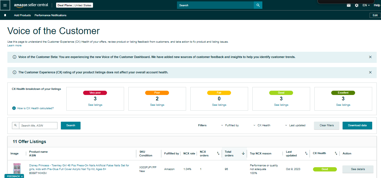Screen dimensions: 381x178
Task: Switch account via Deal Plane | United States selector
Action: point(75,5)
